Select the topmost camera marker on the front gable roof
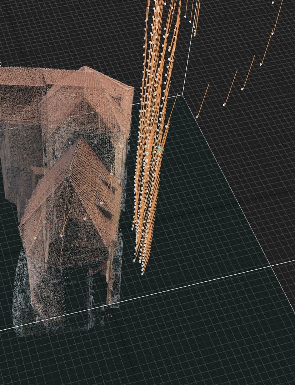 [111, 174]
